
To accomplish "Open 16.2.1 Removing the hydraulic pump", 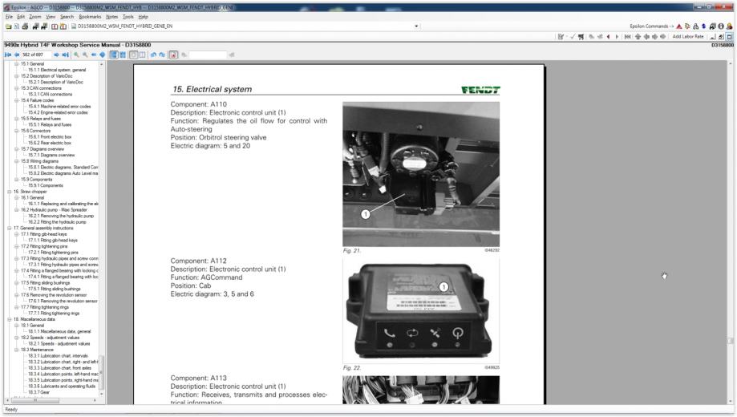I will pyautogui.click(x=61, y=217).
